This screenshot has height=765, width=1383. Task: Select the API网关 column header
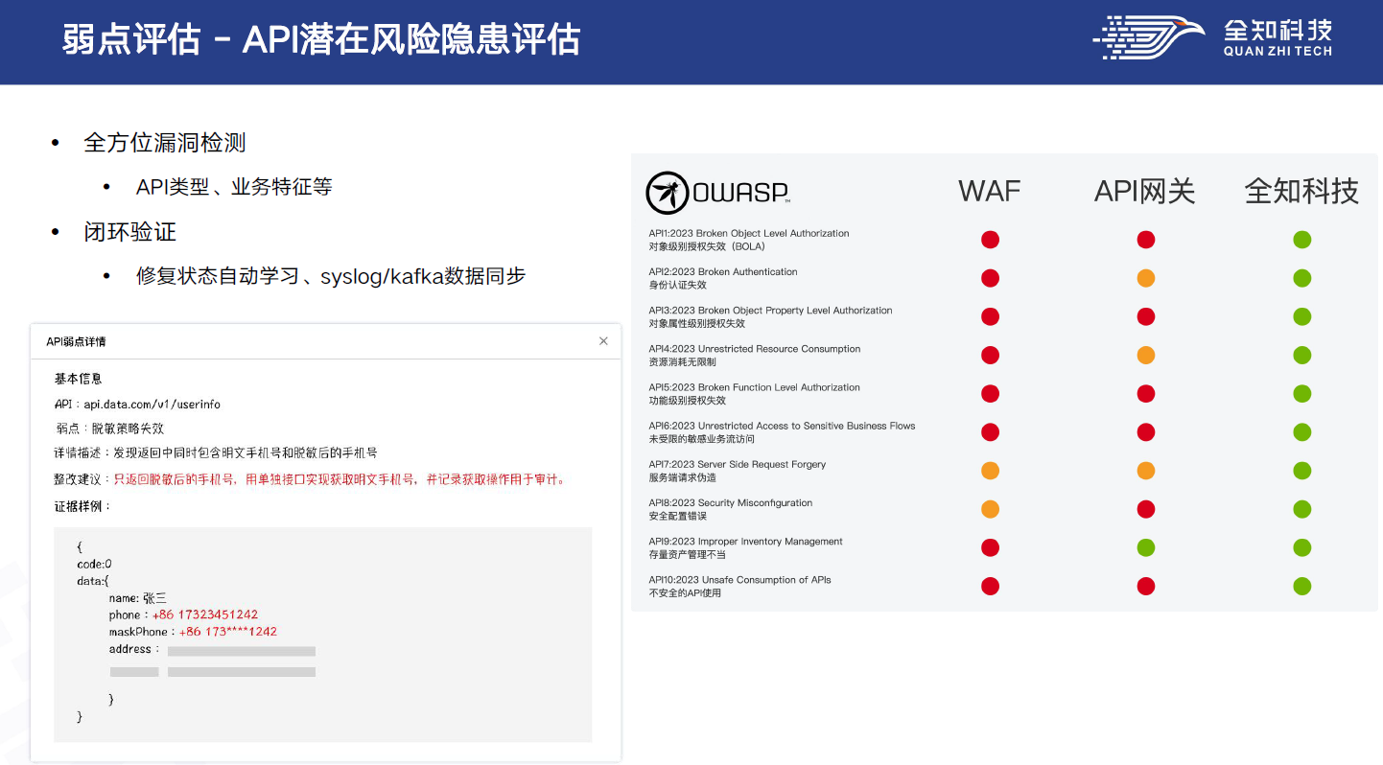point(1144,191)
